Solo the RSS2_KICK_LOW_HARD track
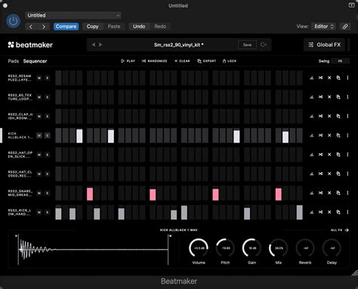The height and width of the screenshot is (289, 358). click(47, 212)
